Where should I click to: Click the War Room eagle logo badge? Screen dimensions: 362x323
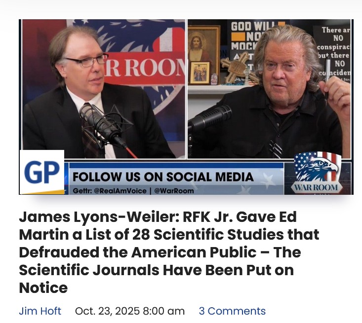pos(317,173)
